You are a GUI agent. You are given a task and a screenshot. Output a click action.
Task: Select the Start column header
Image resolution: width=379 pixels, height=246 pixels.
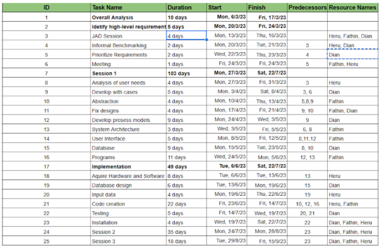[227, 8]
